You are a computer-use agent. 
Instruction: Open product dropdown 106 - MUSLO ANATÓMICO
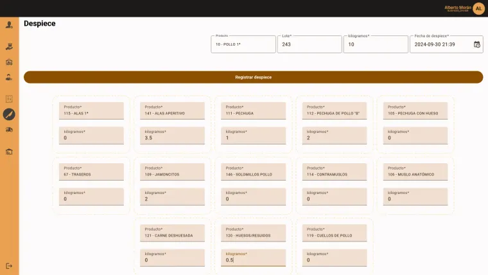(x=415, y=172)
